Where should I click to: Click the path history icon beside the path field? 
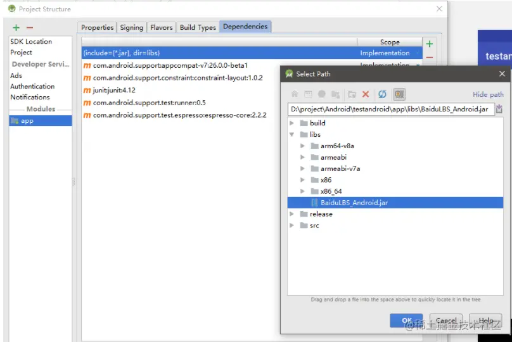499,109
